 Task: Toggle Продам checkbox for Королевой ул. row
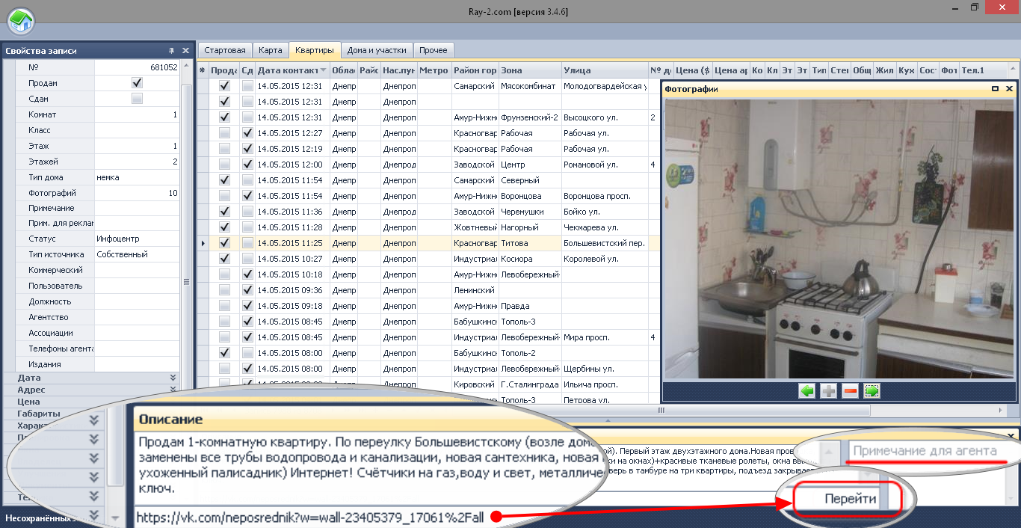pyautogui.click(x=224, y=259)
